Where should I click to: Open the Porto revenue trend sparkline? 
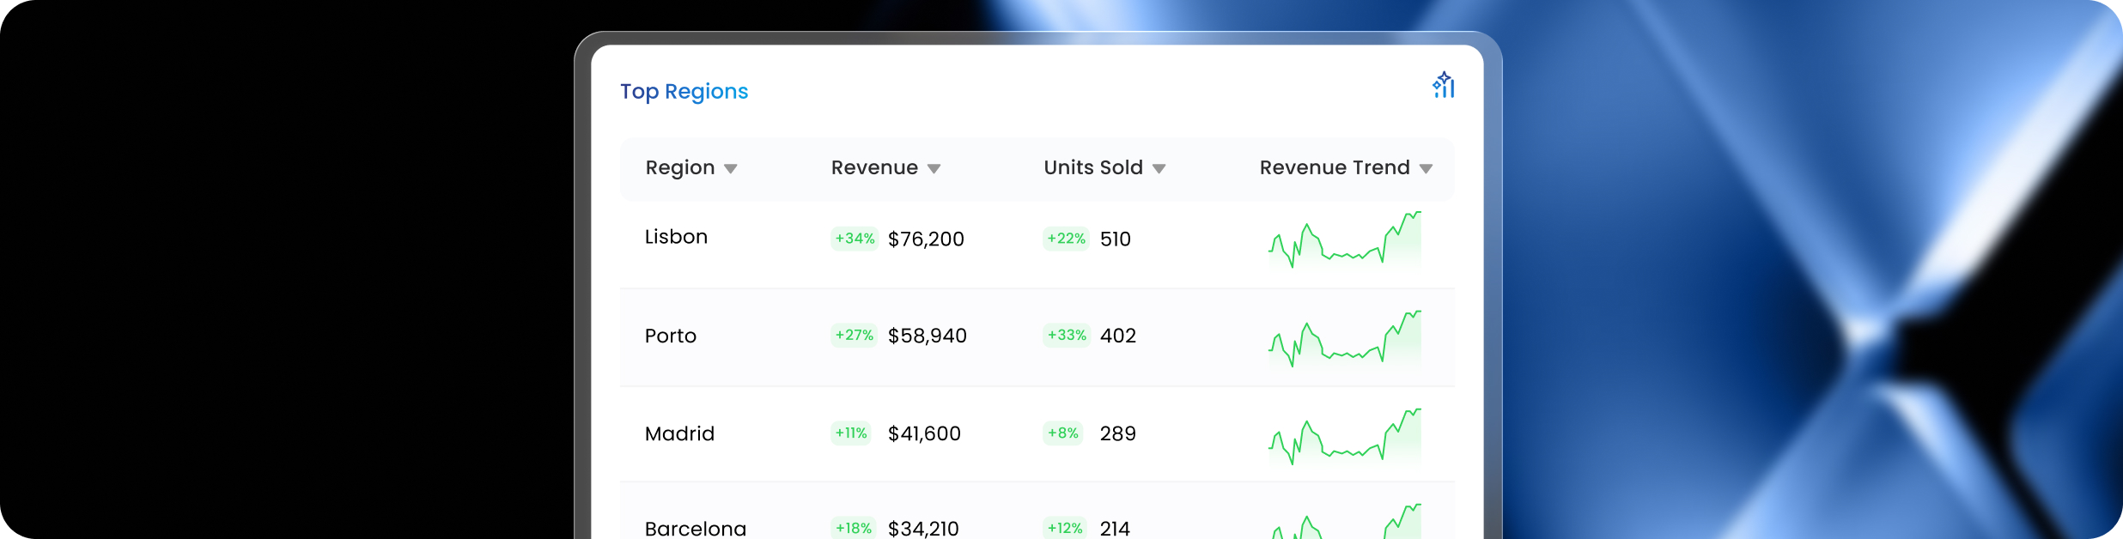1345,338
